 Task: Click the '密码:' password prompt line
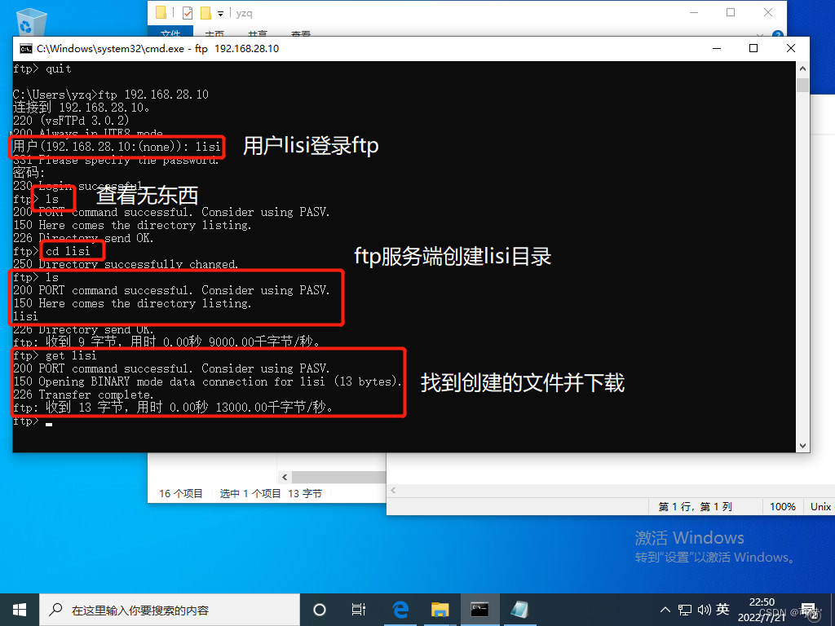tap(29, 173)
